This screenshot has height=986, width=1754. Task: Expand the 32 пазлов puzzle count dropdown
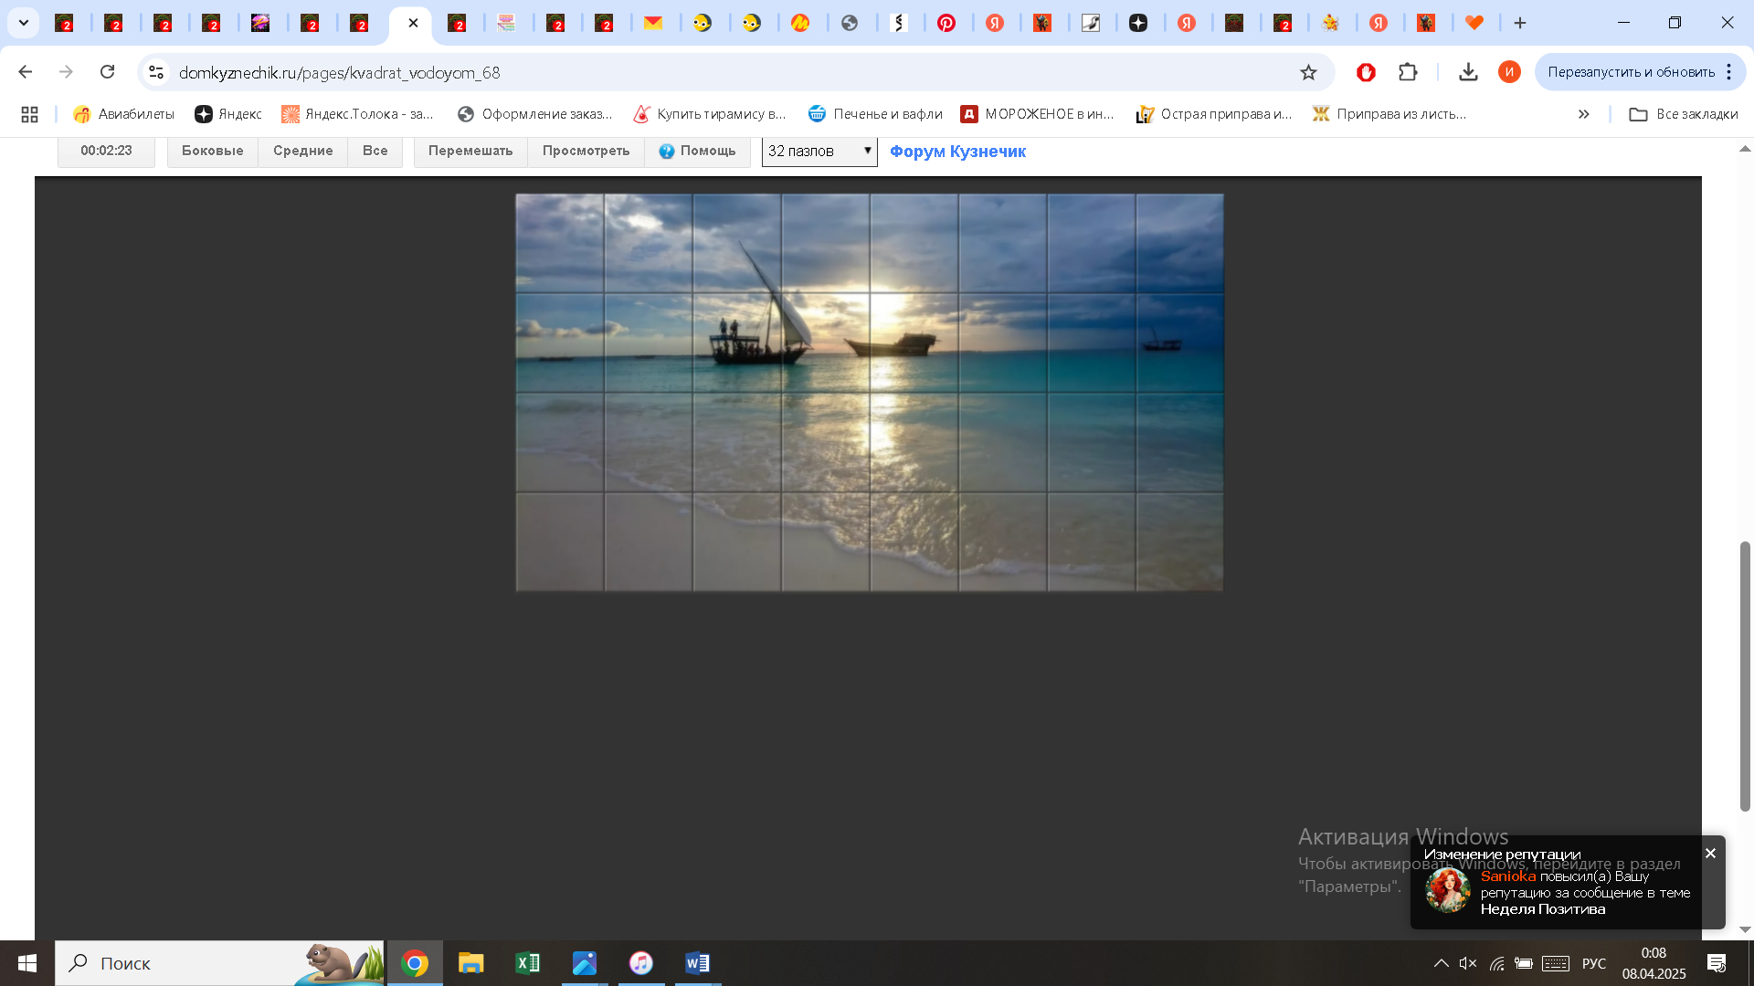819,151
